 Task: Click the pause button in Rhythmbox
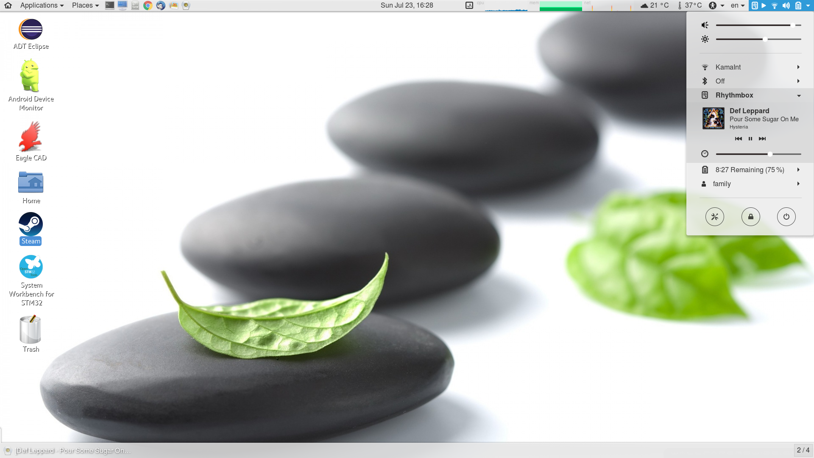750,138
